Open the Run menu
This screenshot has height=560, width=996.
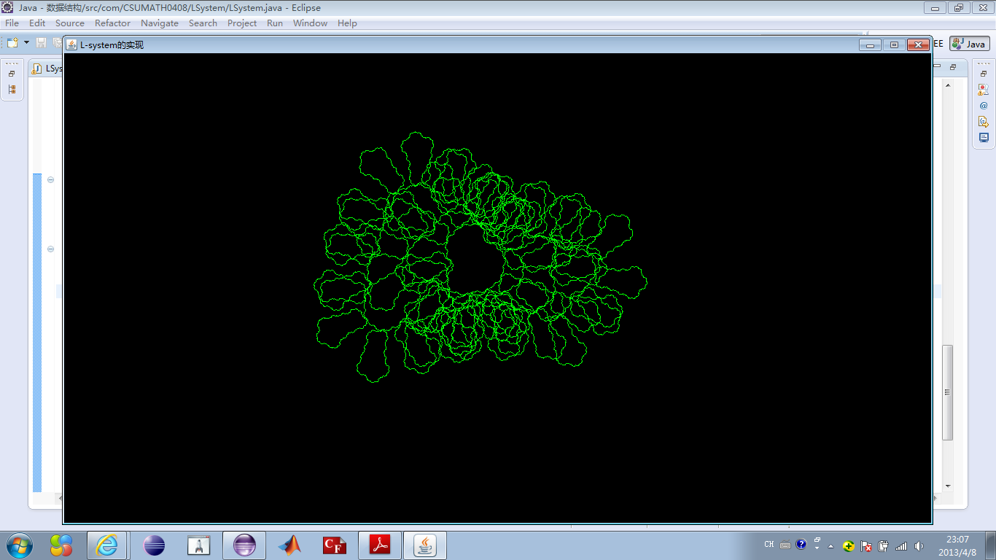coord(275,23)
